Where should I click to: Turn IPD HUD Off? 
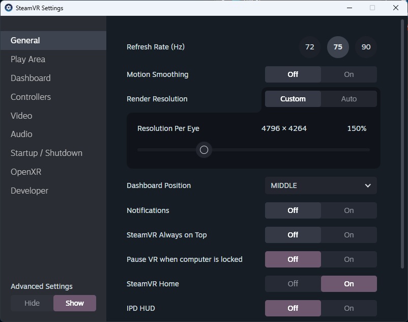click(293, 308)
